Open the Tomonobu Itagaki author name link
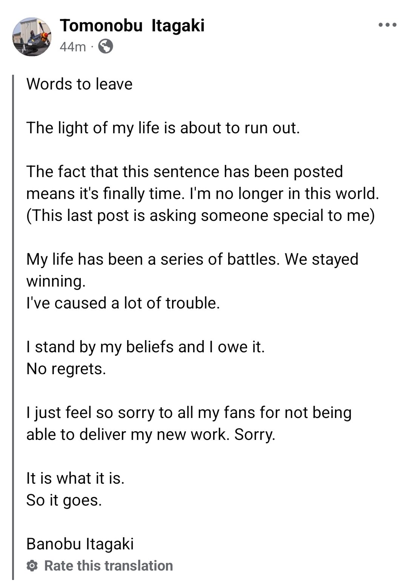Image resolution: width=407 pixels, height=583 pixels. click(x=132, y=26)
